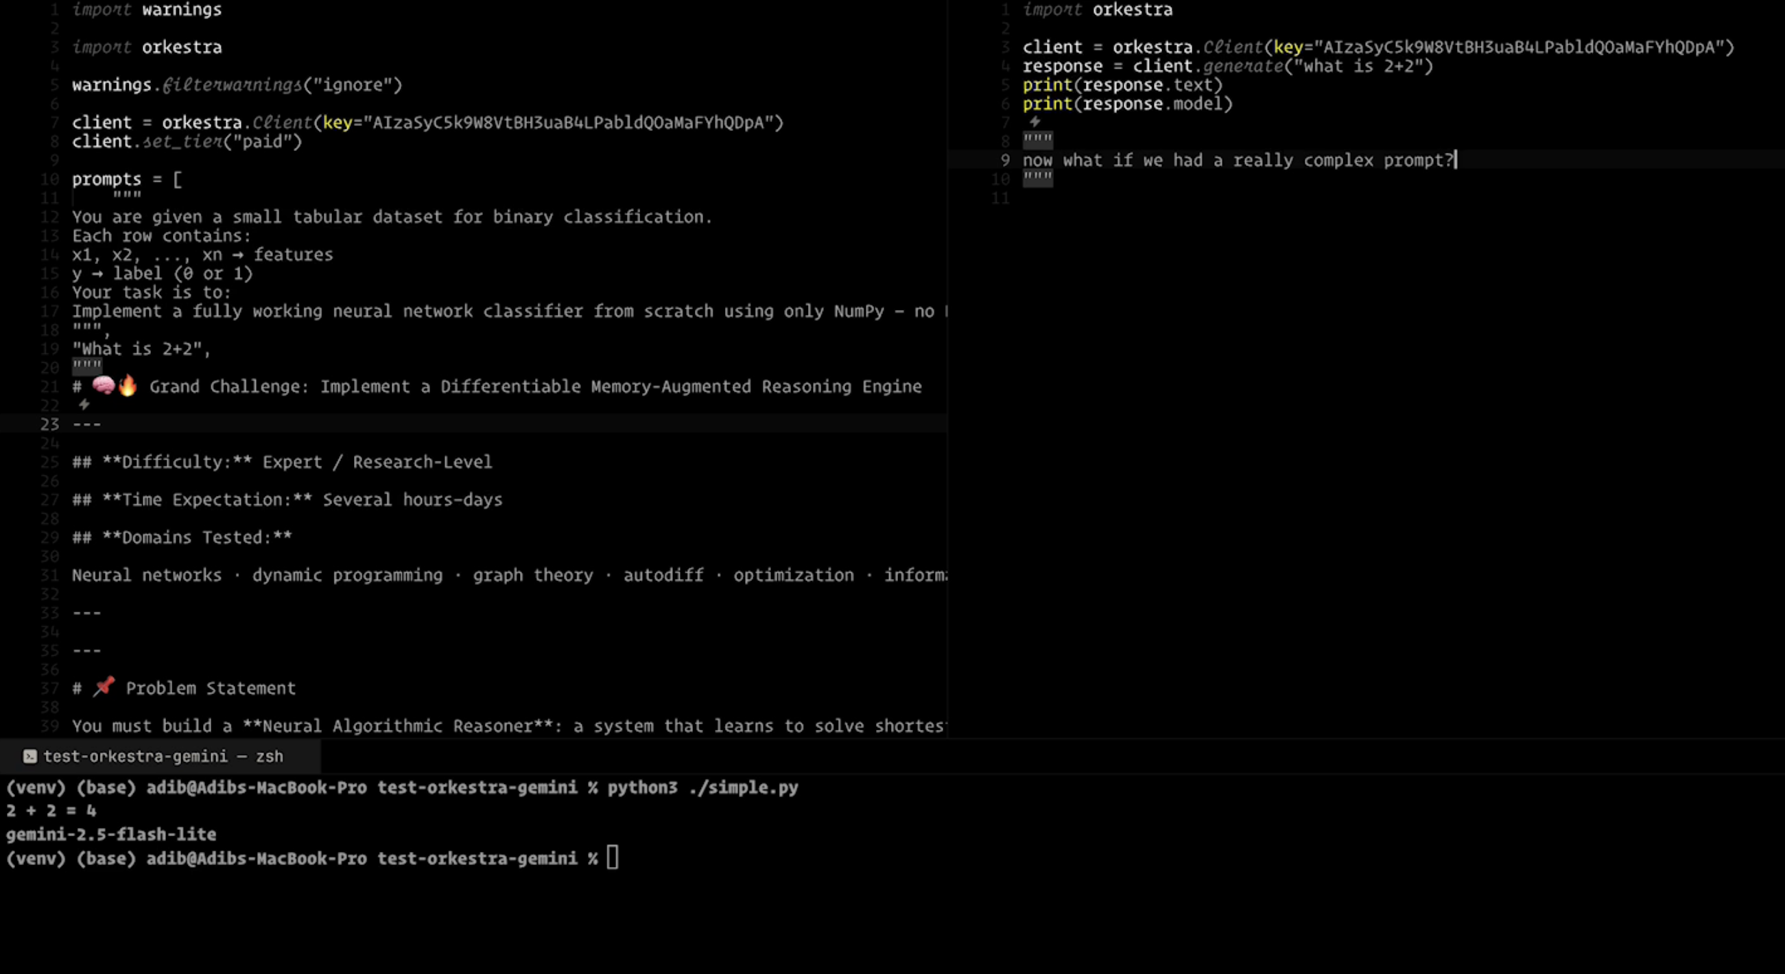Place cursor at the terminal prompt cursor block
Image resolution: width=1785 pixels, height=974 pixels.
(612, 857)
